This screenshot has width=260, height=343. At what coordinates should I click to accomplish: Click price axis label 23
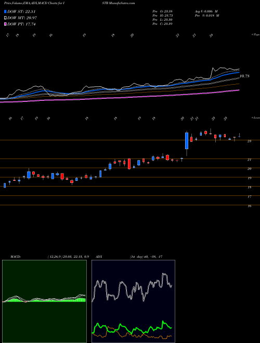pyautogui.click(x=249, y=141)
